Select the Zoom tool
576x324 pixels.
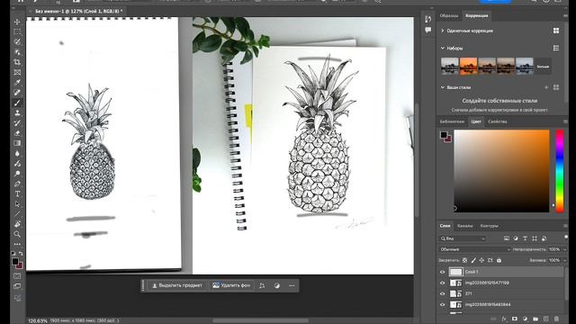(x=17, y=234)
